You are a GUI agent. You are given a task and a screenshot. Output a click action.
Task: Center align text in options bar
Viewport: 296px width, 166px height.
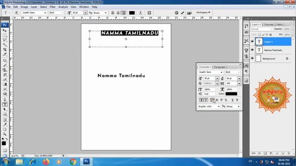[118, 13]
